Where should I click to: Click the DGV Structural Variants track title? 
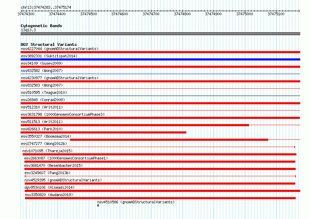[x=49, y=44]
